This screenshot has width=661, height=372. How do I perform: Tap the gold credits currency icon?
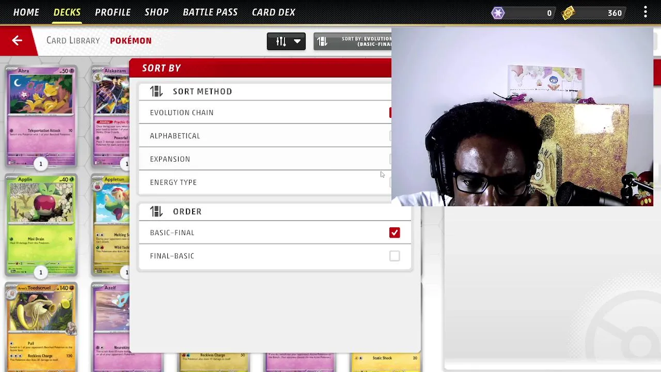[x=569, y=13]
